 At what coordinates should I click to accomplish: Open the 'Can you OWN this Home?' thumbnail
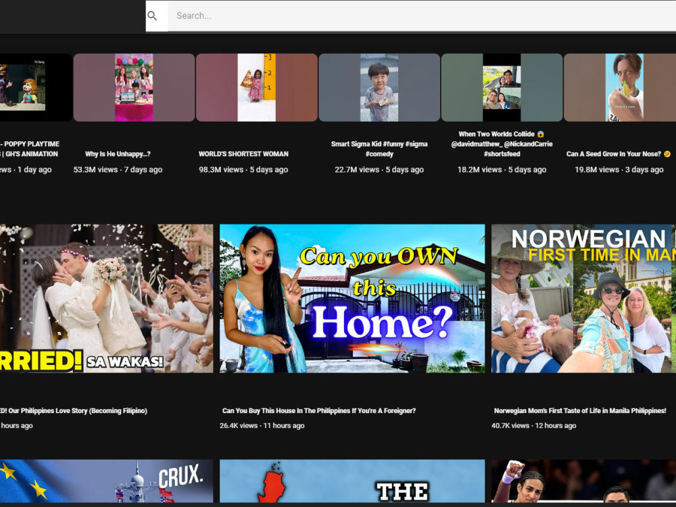[x=352, y=298]
